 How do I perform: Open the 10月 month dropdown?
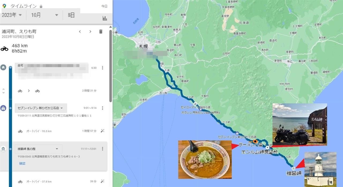click(44, 15)
